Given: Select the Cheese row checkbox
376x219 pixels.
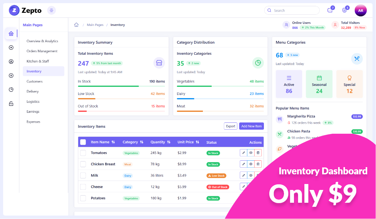Looking at the screenshot, I should coord(83,187).
